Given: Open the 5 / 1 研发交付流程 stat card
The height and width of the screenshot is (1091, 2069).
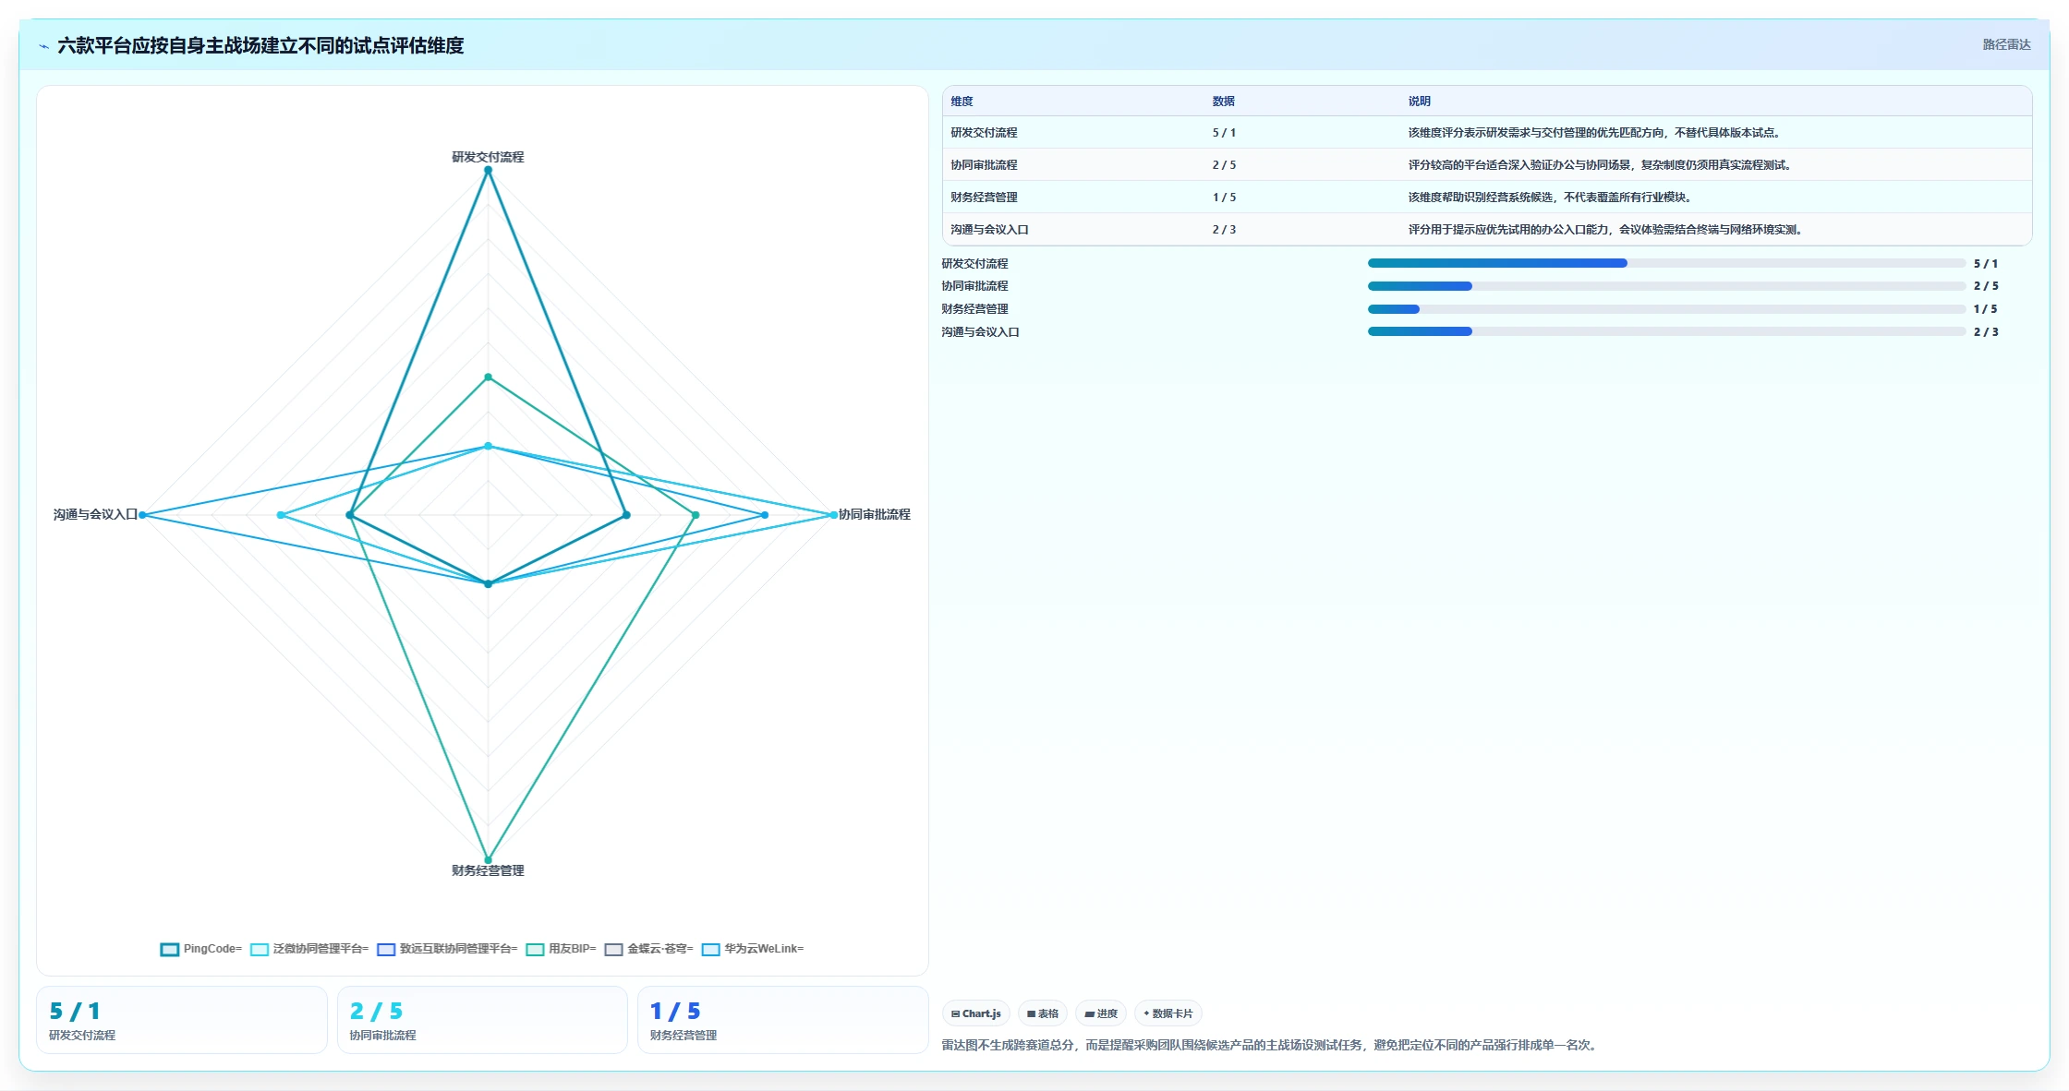Looking at the screenshot, I should pyautogui.click(x=182, y=1020).
